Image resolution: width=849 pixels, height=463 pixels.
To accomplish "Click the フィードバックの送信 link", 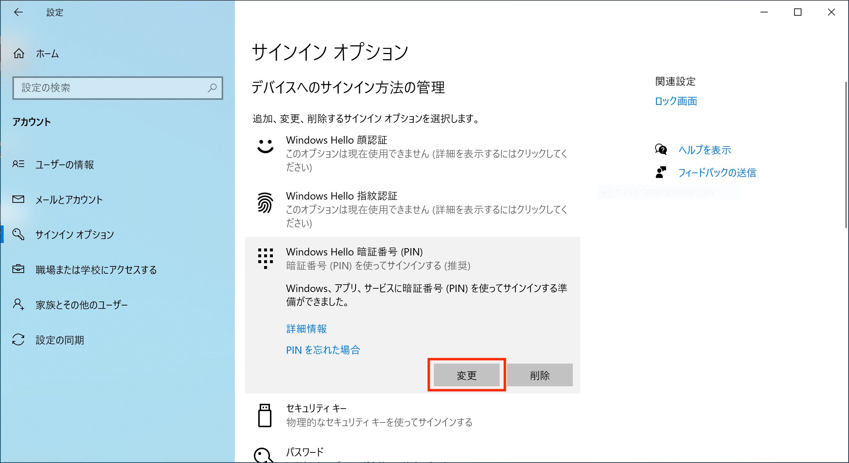I will pyautogui.click(x=717, y=172).
